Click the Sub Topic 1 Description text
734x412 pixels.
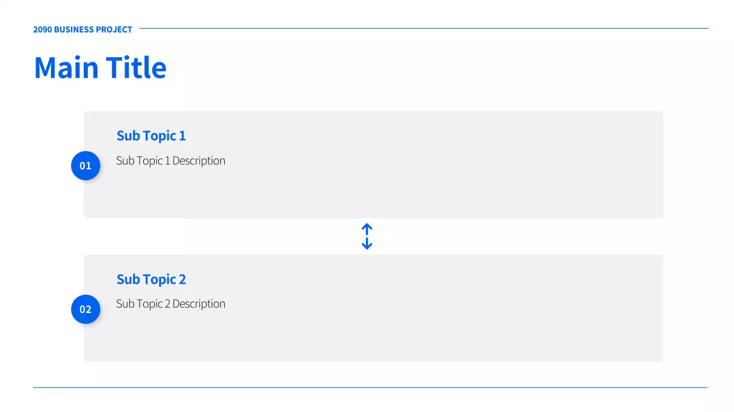click(x=170, y=161)
